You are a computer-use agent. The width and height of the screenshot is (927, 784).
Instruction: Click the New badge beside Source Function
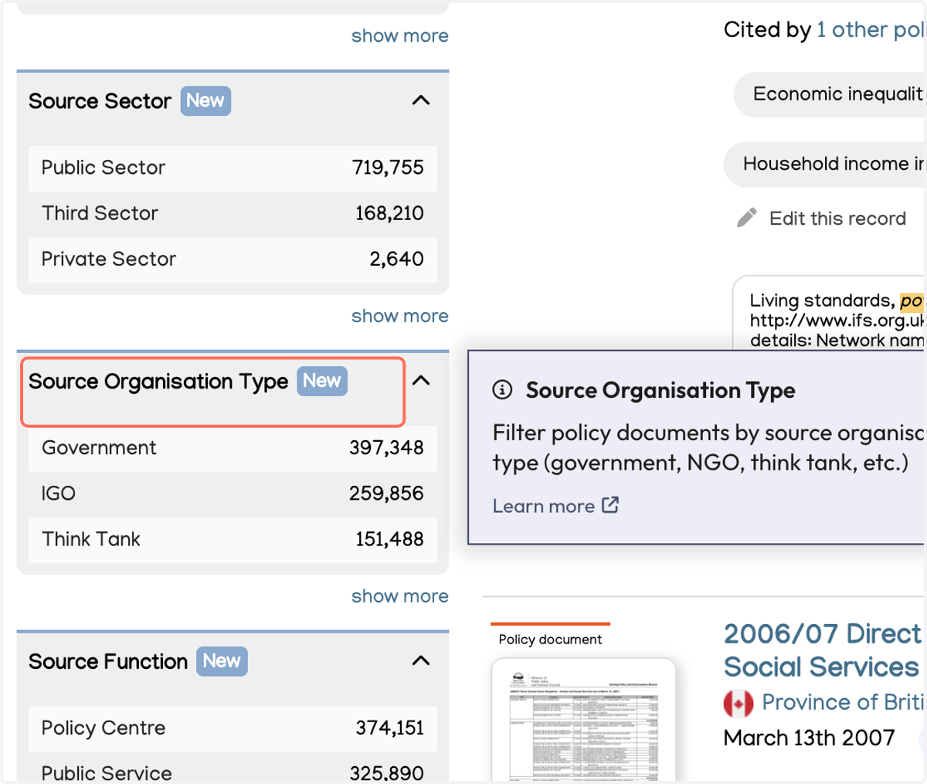pos(222,661)
